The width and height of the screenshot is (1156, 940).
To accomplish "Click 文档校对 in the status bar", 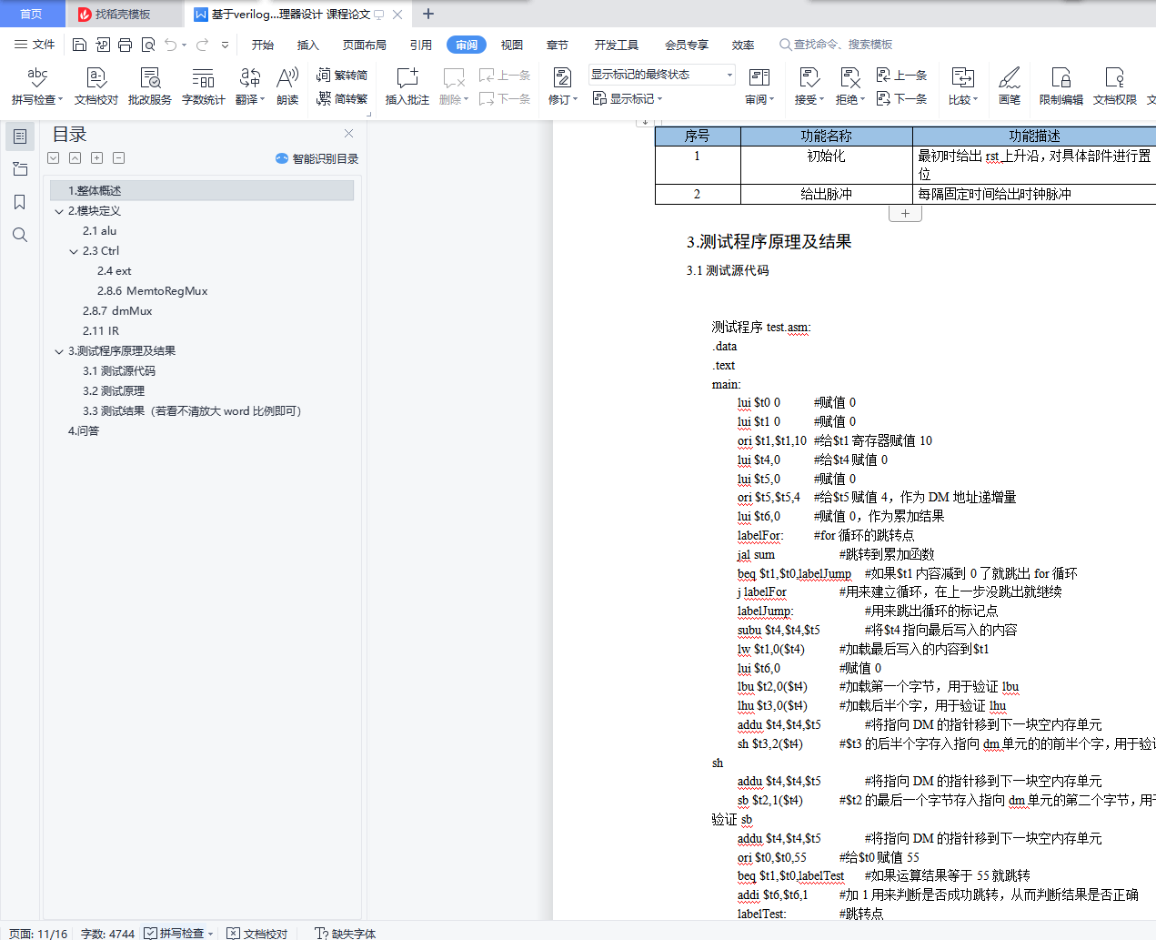I will click(257, 933).
